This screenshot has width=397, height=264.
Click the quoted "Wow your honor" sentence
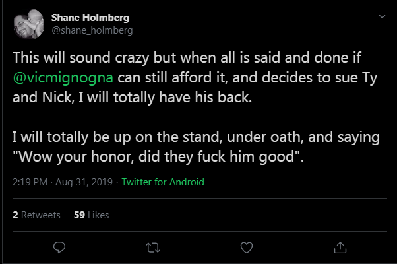point(158,157)
